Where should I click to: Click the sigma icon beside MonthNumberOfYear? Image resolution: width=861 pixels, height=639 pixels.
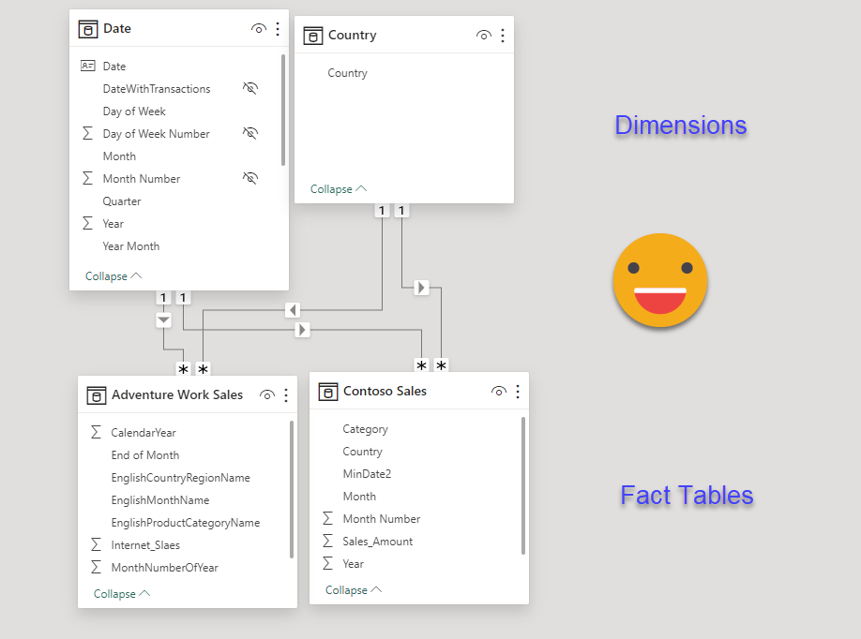click(96, 567)
